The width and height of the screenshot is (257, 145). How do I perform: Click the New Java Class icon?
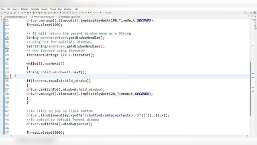[49, 12]
